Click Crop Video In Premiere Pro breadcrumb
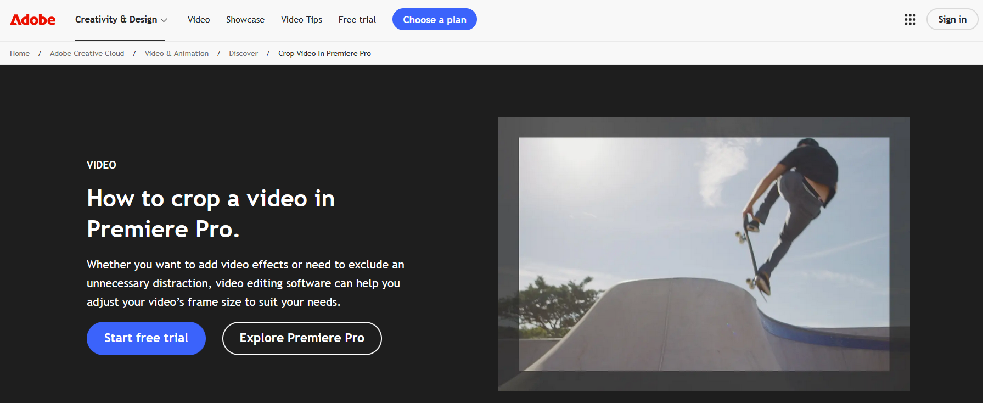Viewport: 983px width, 403px height. [324, 53]
